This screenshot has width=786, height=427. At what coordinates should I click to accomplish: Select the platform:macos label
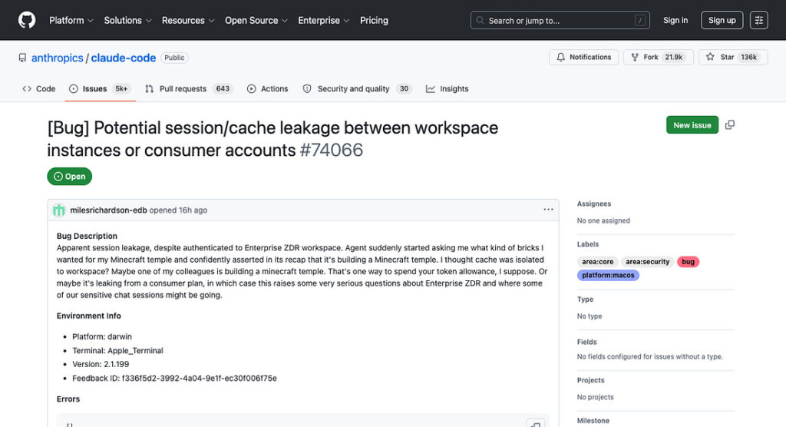coord(608,276)
